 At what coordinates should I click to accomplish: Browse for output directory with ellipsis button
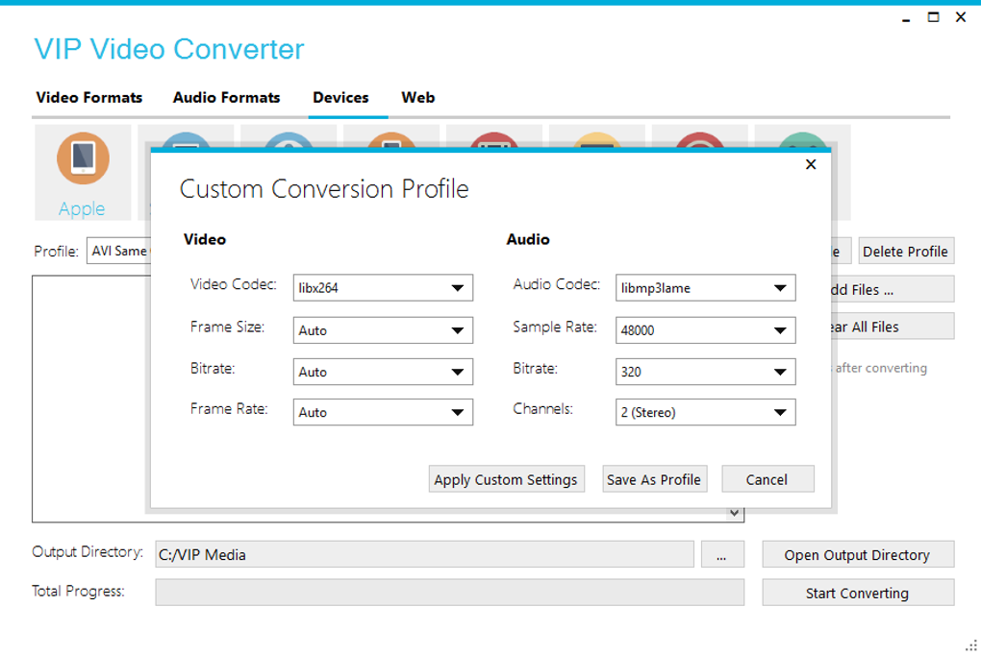[722, 555]
